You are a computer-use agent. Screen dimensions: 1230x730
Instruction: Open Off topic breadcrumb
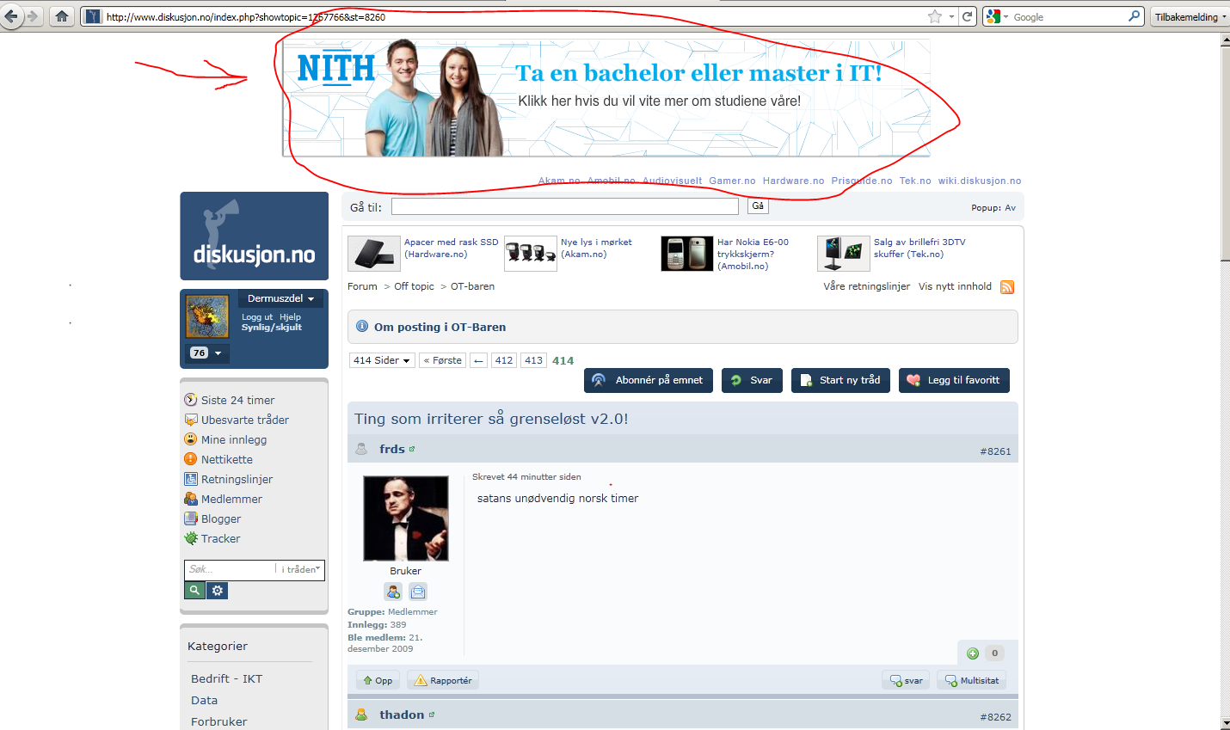click(x=414, y=286)
